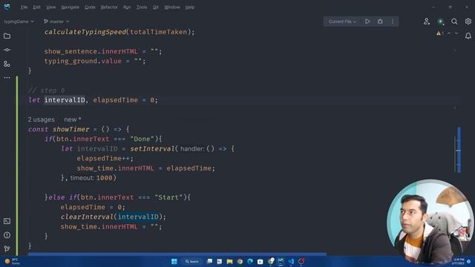Click the taskbar clock and date
The height and width of the screenshot is (267, 475).
tap(459, 261)
